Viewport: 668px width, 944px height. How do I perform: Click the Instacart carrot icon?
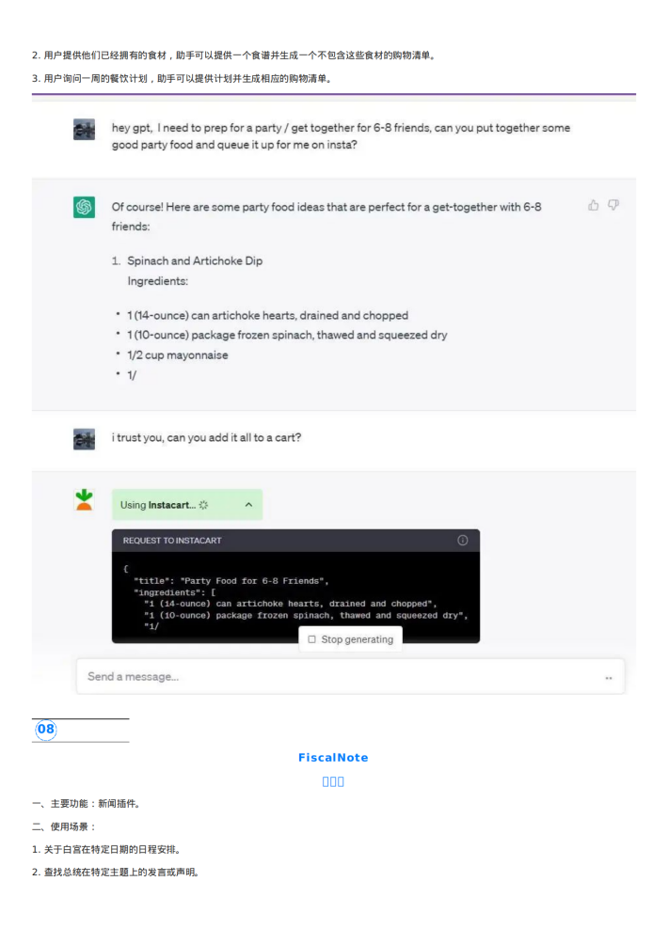pos(85,499)
